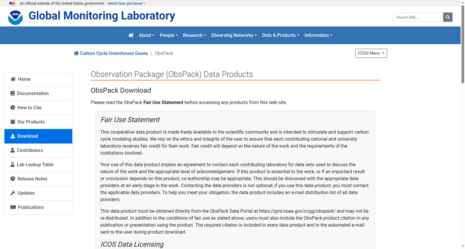Click the US flag icon in banner
Viewport: 465px width, 249px height.
pyautogui.click(x=12, y=3)
